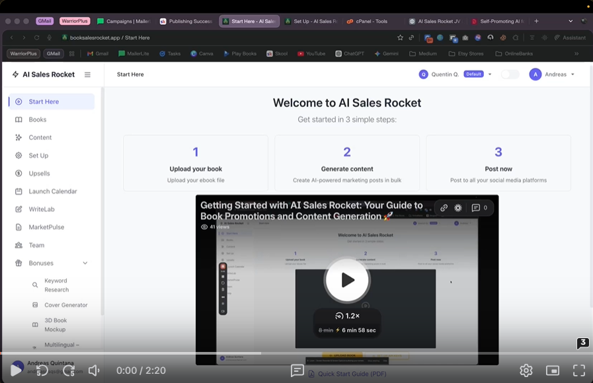Open the Team page

(36, 245)
